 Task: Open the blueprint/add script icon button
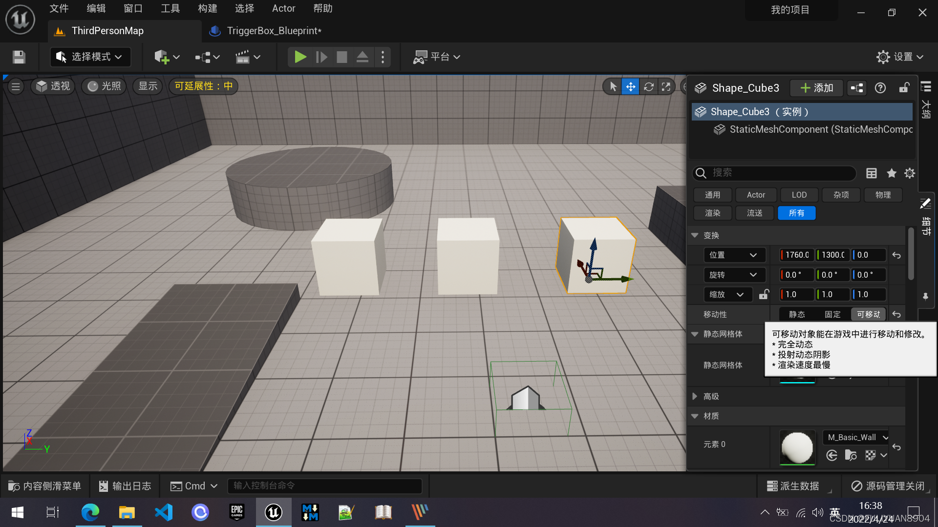(857, 88)
